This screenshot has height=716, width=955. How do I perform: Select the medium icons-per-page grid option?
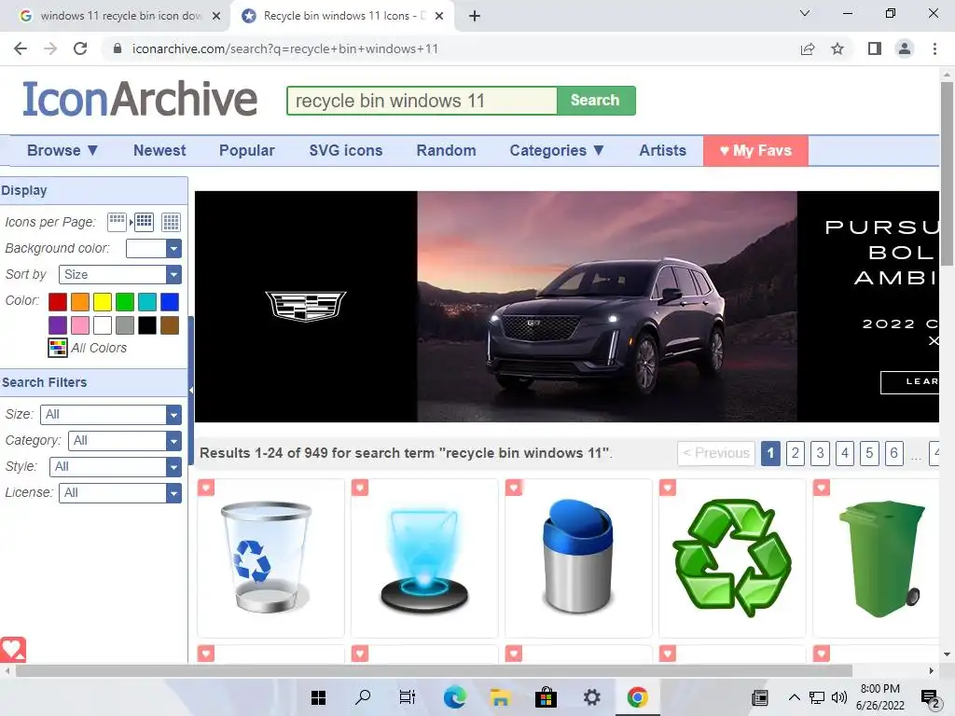click(145, 222)
